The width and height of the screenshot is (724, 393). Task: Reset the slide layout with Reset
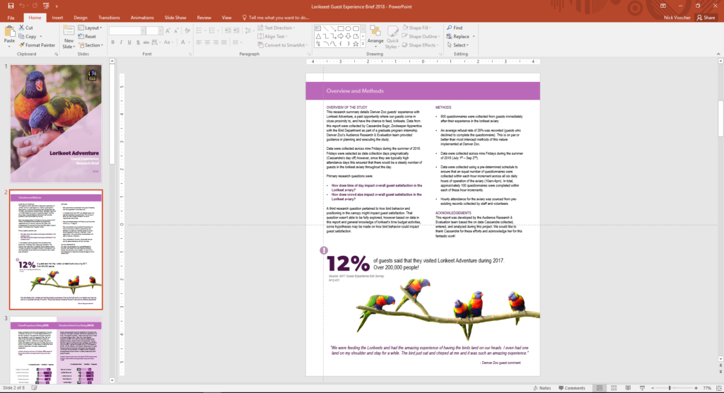click(87, 37)
